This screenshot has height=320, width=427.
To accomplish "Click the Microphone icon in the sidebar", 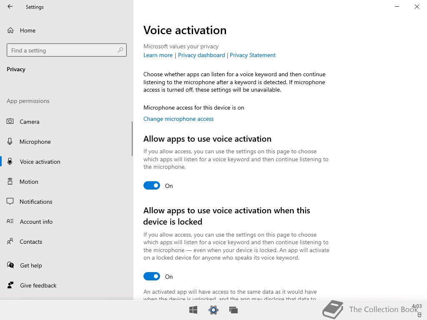I will (x=10, y=142).
